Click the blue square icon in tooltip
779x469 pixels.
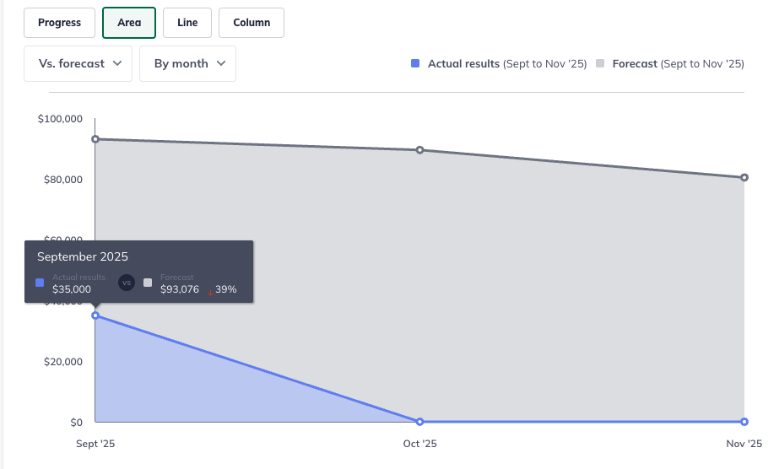41,283
